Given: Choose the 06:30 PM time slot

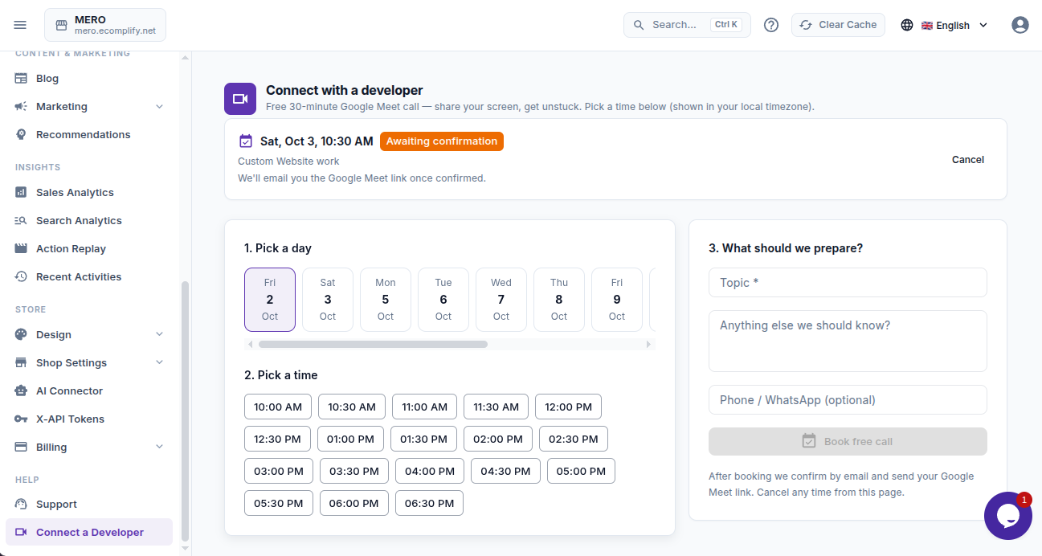Looking at the screenshot, I should point(429,503).
